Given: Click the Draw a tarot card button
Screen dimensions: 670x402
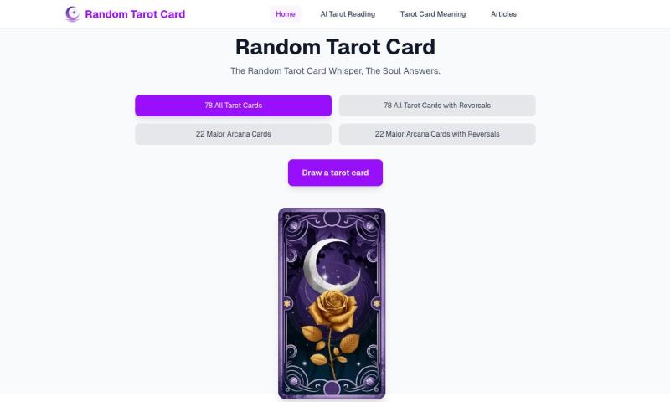Looking at the screenshot, I should click(x=336, y=173).
